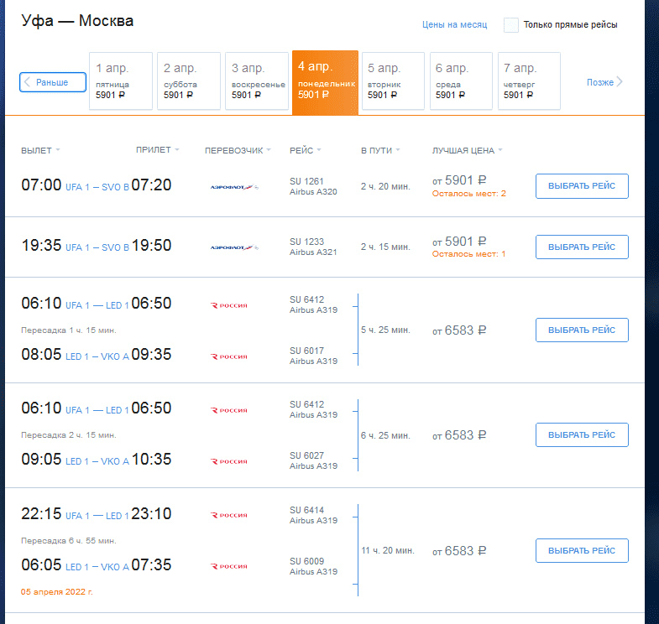Open the 'Цены на месяц' link
Viewport: 659px width, 624px height.
[454, 25]
